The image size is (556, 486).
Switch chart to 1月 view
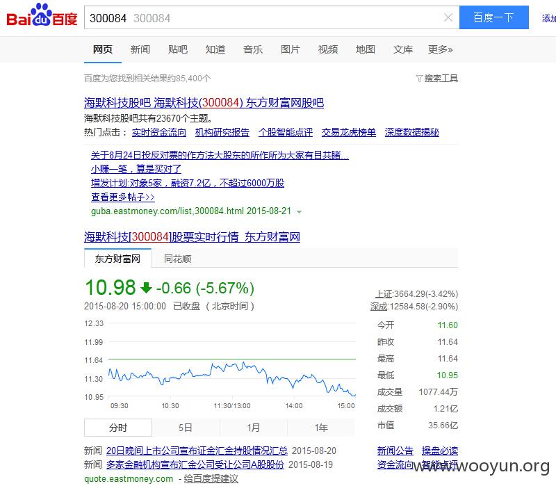pos(253,428)
